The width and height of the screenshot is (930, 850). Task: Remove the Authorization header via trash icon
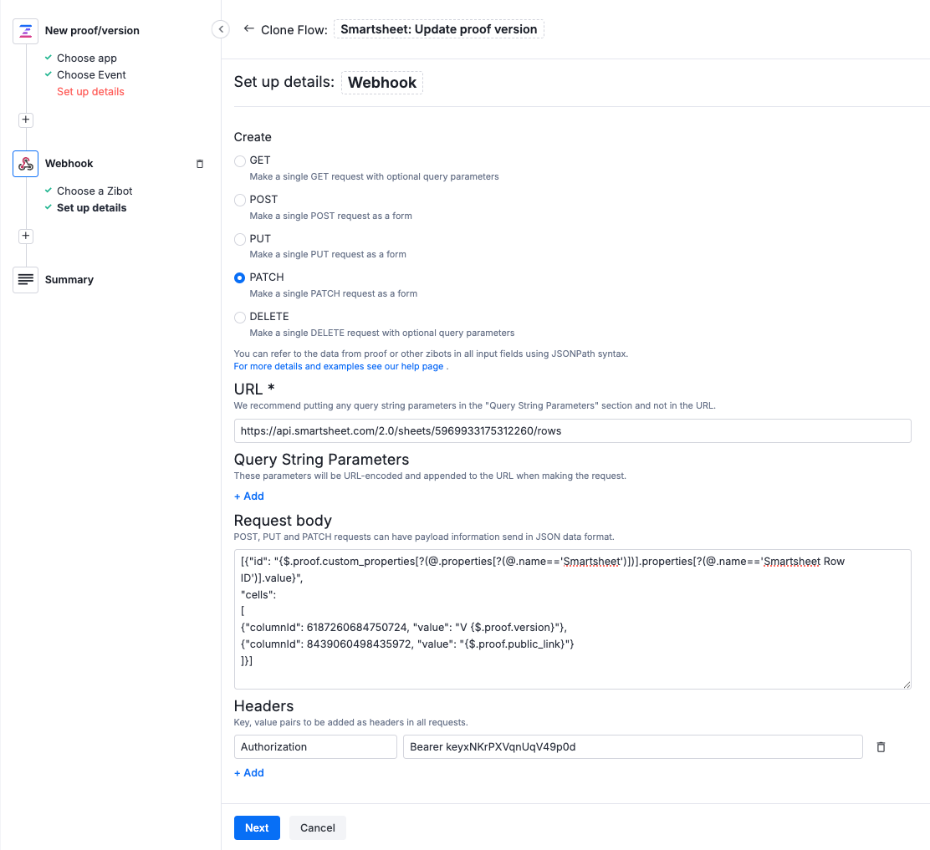pyautogui.click(x=881, y=746)
